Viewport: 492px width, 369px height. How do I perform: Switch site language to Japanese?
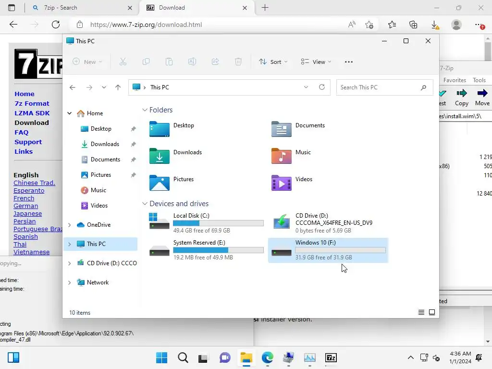[x=27, y=214]
